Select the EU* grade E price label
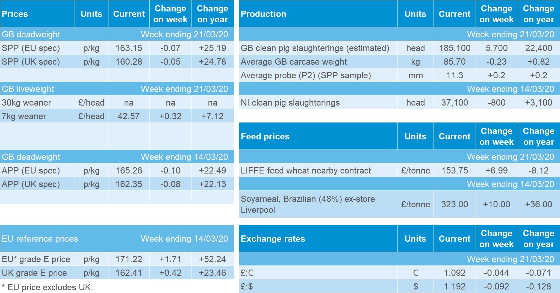The width and height of the screenshot is (560, 293). (36, 259)
